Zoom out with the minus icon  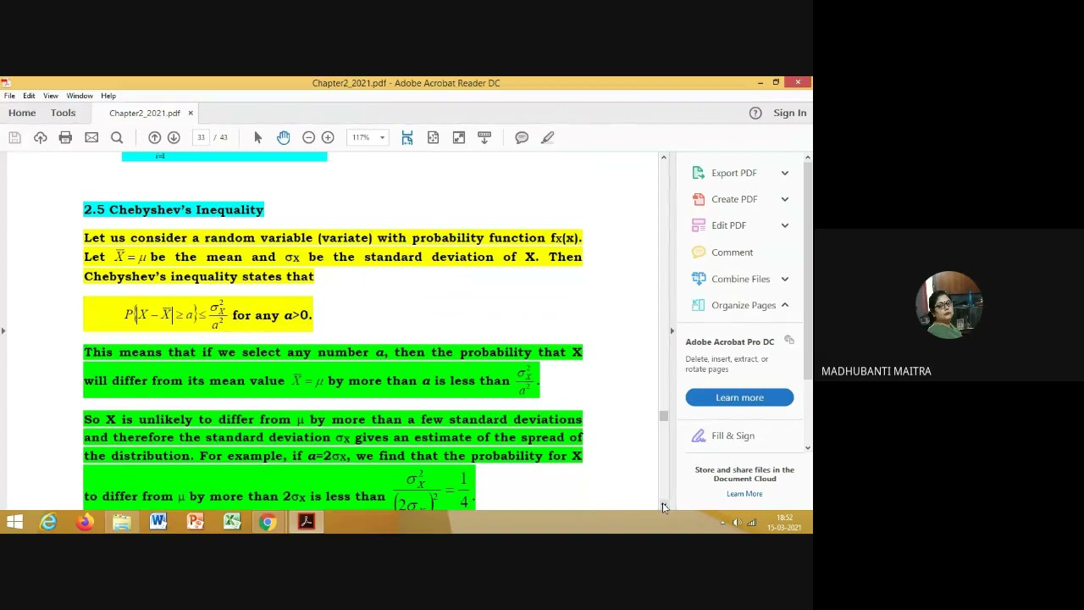tap(308, 137)
